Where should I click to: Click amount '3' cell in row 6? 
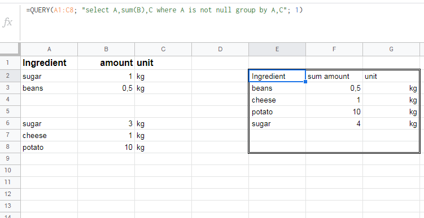coord(106,123)
